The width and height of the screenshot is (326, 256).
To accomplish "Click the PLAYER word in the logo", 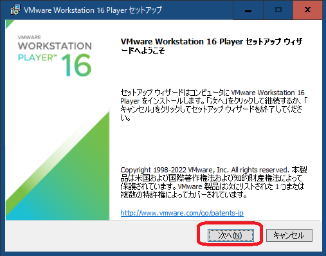I will (x=35, y=57).
